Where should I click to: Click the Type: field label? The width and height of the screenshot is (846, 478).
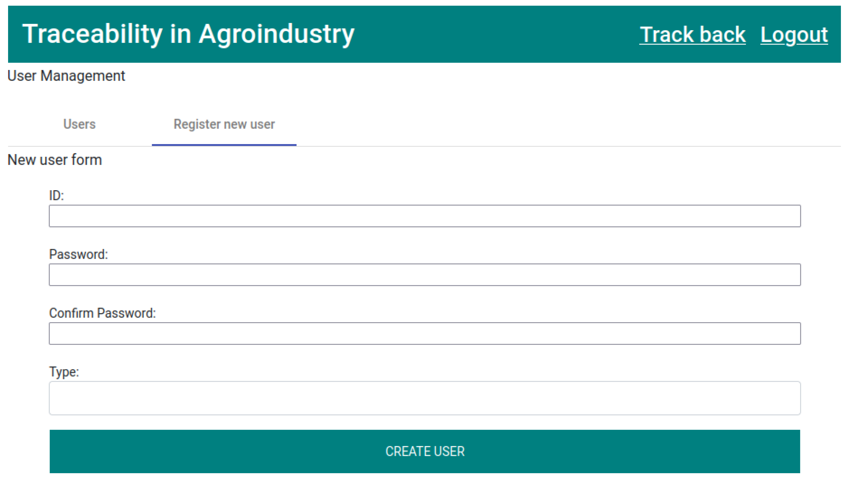64,372
